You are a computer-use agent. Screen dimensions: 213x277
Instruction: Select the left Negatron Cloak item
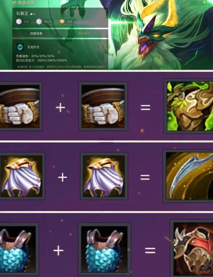point(21,176)
